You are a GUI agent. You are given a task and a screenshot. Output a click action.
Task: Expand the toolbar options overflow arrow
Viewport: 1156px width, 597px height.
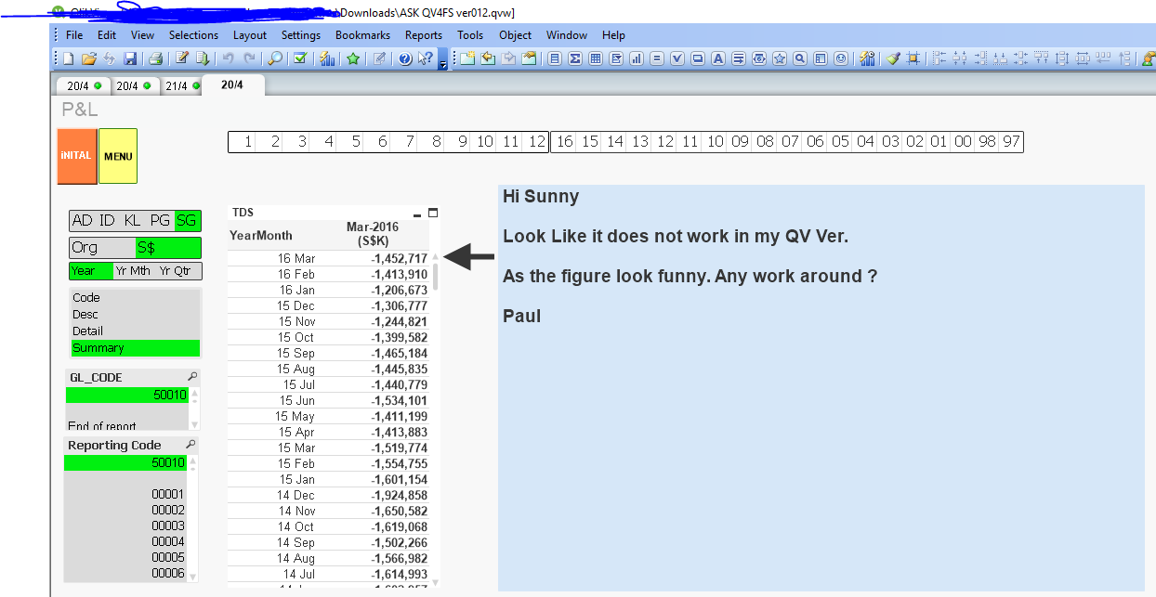[x=442, y=63]
